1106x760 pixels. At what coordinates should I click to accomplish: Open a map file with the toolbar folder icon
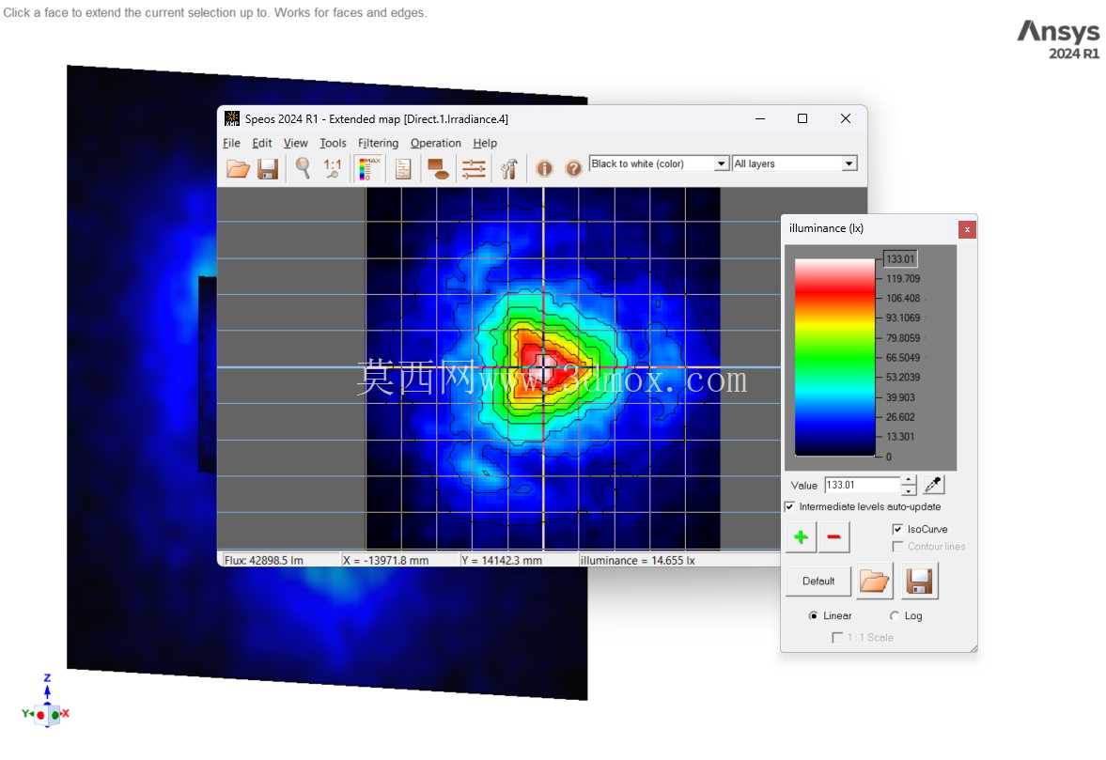click(x=238, y=168)
